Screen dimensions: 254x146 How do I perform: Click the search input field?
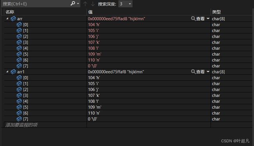36,4
